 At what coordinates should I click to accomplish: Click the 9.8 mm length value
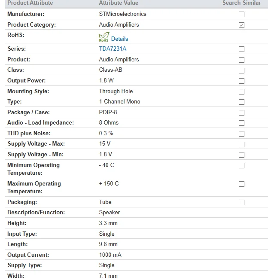point(108,244)
